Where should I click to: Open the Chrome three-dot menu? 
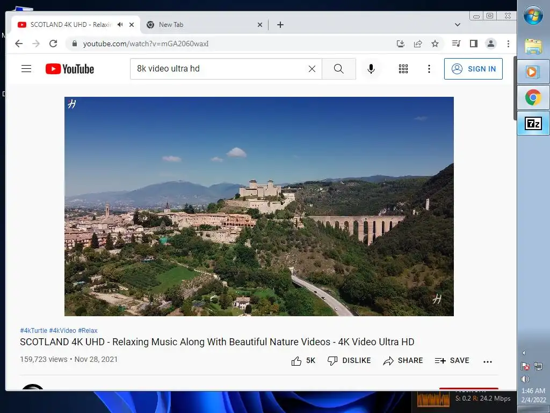pos(508,44)
